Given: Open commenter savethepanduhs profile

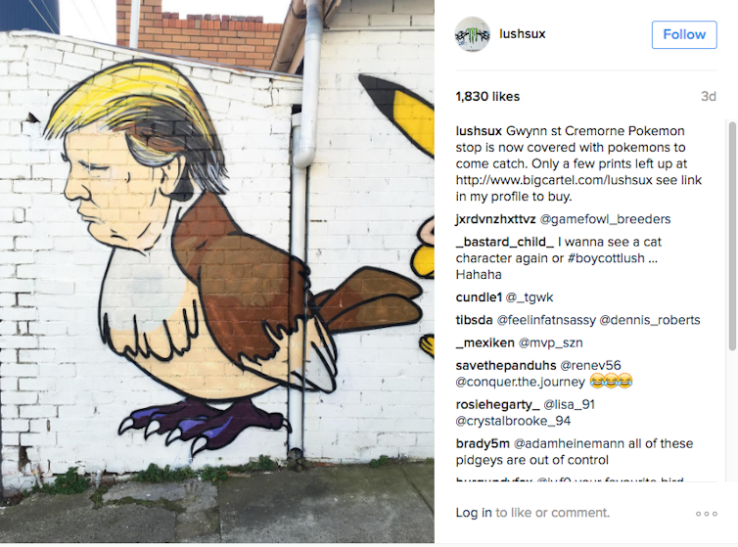Looking at the screenshot, I should pos(506,365).
